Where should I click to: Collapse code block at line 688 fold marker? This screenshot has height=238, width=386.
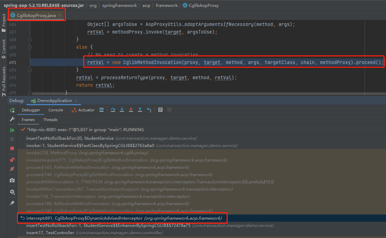(30, 39)
